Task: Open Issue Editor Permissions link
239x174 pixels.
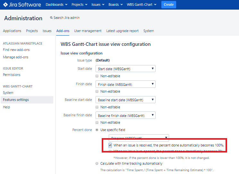Action: [x=12, y=75]
